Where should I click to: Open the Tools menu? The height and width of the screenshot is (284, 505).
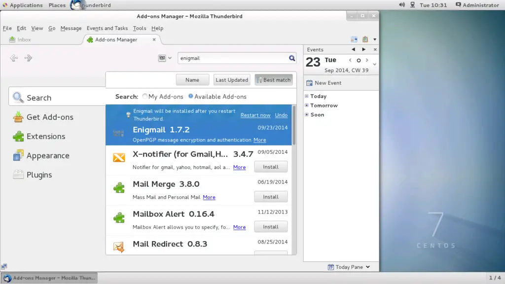(x=140, y=28)
